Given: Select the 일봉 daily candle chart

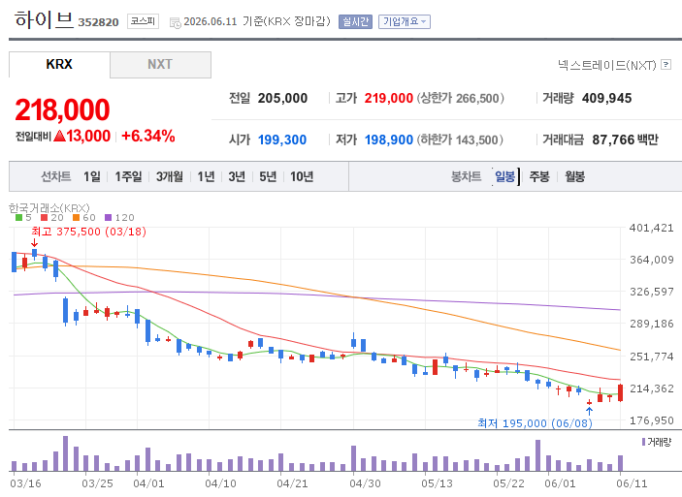Looking at the screenshot, I should [x=505, y=176].
